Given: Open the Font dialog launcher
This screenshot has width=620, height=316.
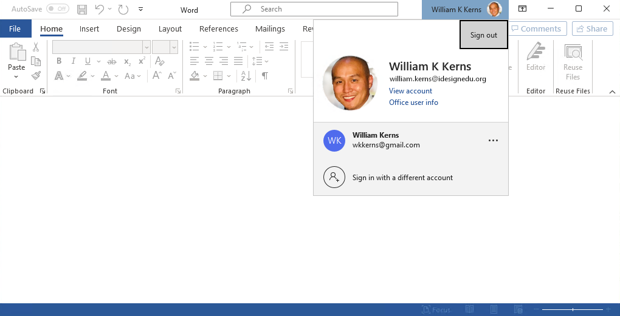Looking at the screenshot, I should tap(178, 91).
